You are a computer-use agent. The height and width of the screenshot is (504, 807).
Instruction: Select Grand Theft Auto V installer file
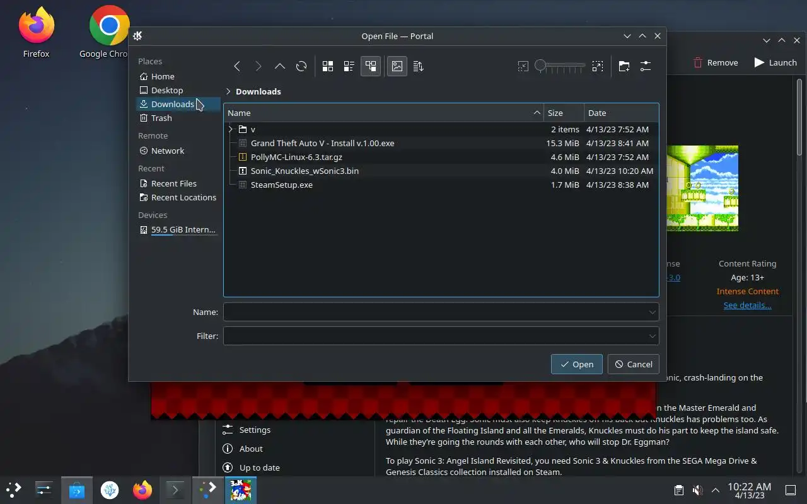coord(441,143)
